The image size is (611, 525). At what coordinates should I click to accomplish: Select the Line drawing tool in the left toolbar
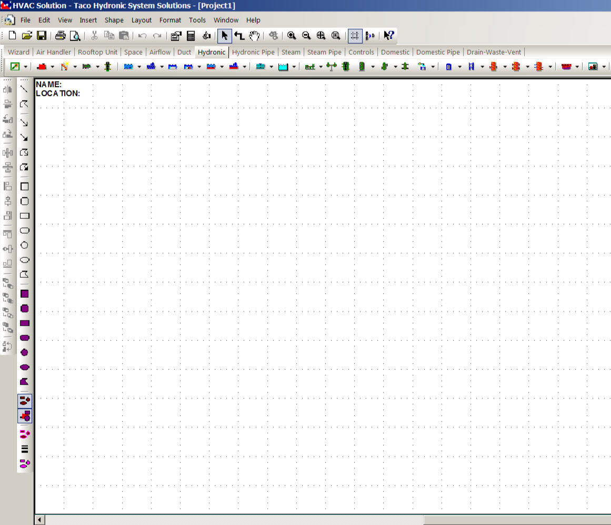(24, 89)
